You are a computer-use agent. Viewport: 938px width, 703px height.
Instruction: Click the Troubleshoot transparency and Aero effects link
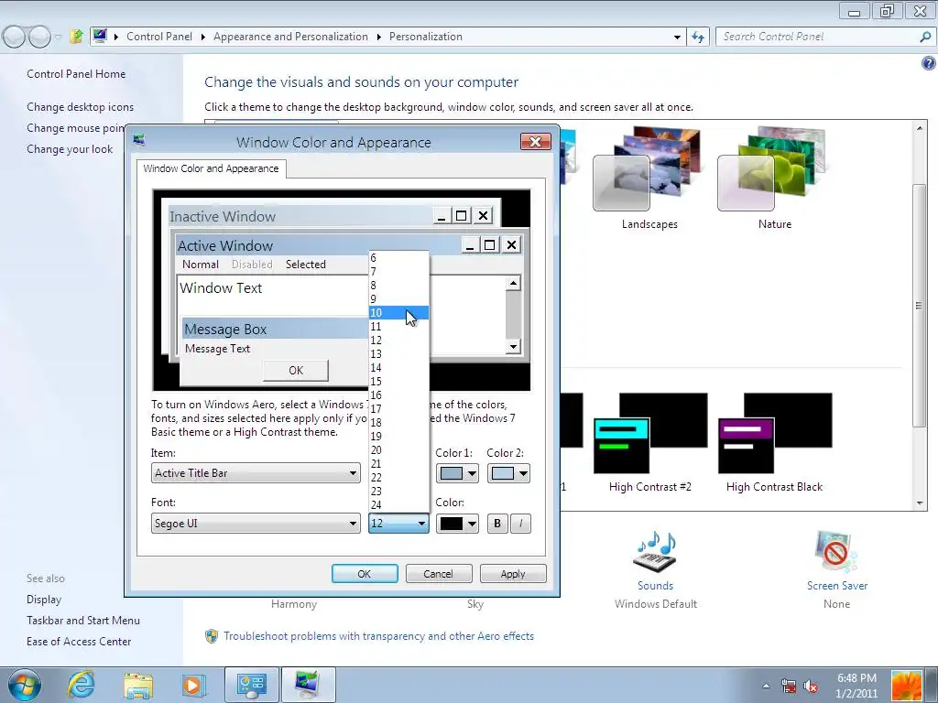coord(378,636)
